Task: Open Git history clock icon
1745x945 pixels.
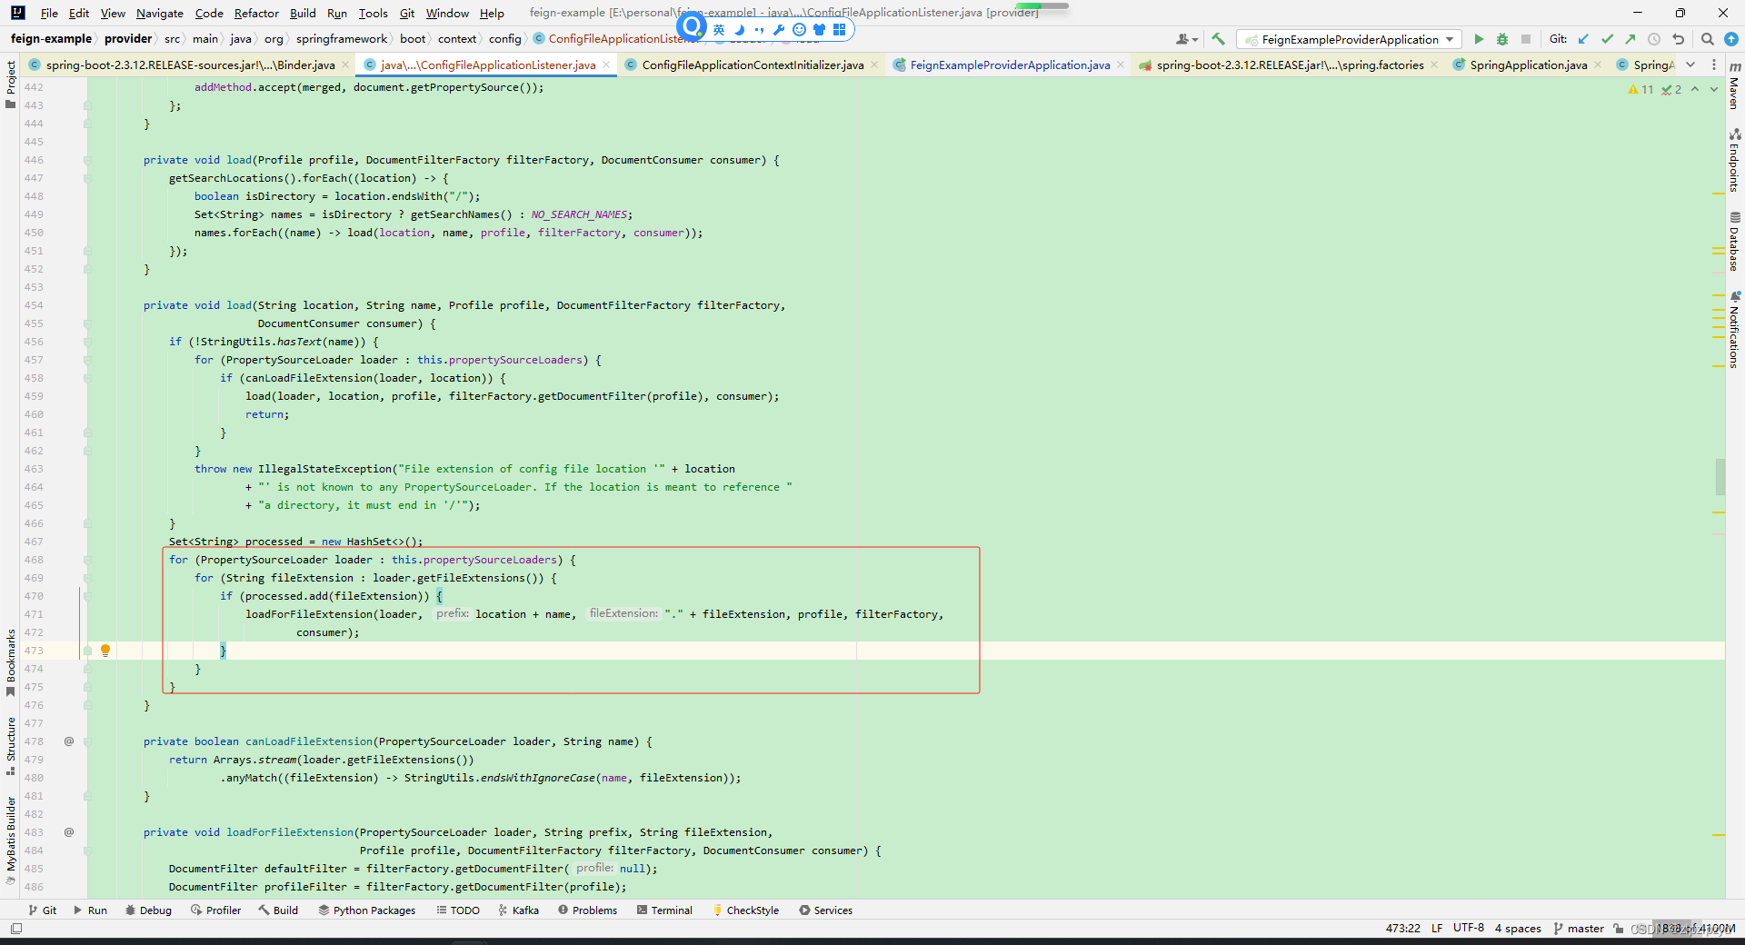Action: [1654, 39]
